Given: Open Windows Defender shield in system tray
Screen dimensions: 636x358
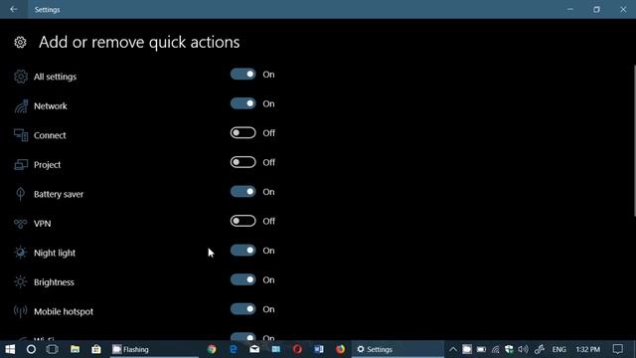Looking at the screenshot, I should pyautogui.click(x=509, y=349).
